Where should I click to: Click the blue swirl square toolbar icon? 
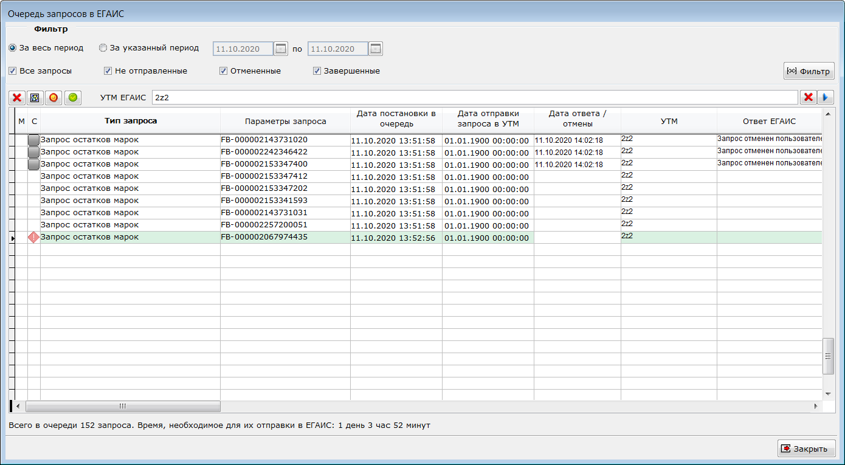pyautogui.click(x=35, y=97)
